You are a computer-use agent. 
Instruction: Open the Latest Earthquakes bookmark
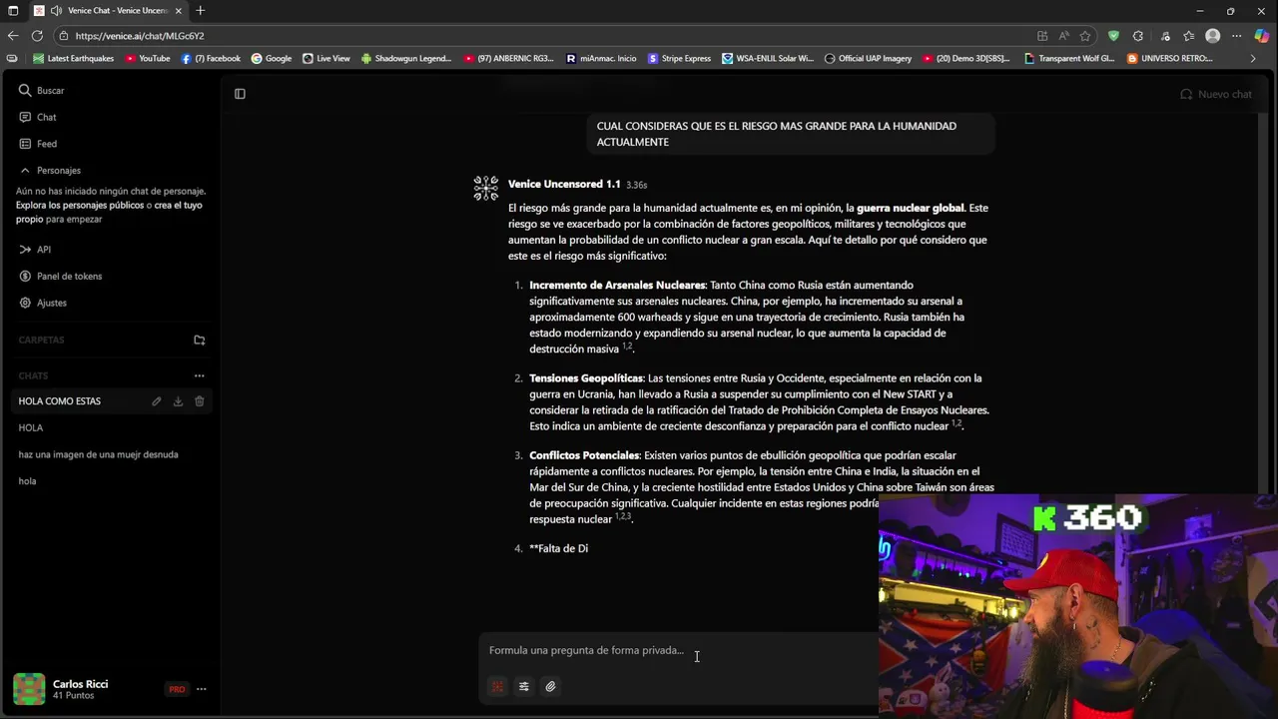74,59
